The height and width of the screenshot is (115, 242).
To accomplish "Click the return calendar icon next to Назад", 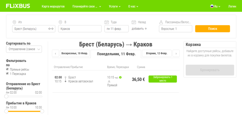I will coord(134,22).
